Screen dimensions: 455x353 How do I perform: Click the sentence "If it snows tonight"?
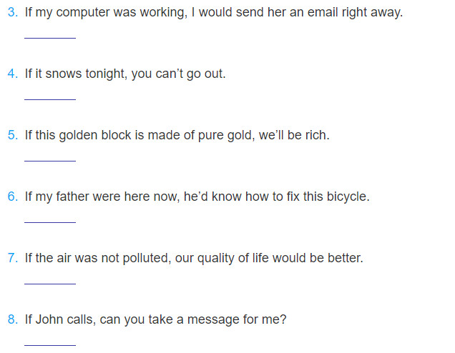point(125,74)
